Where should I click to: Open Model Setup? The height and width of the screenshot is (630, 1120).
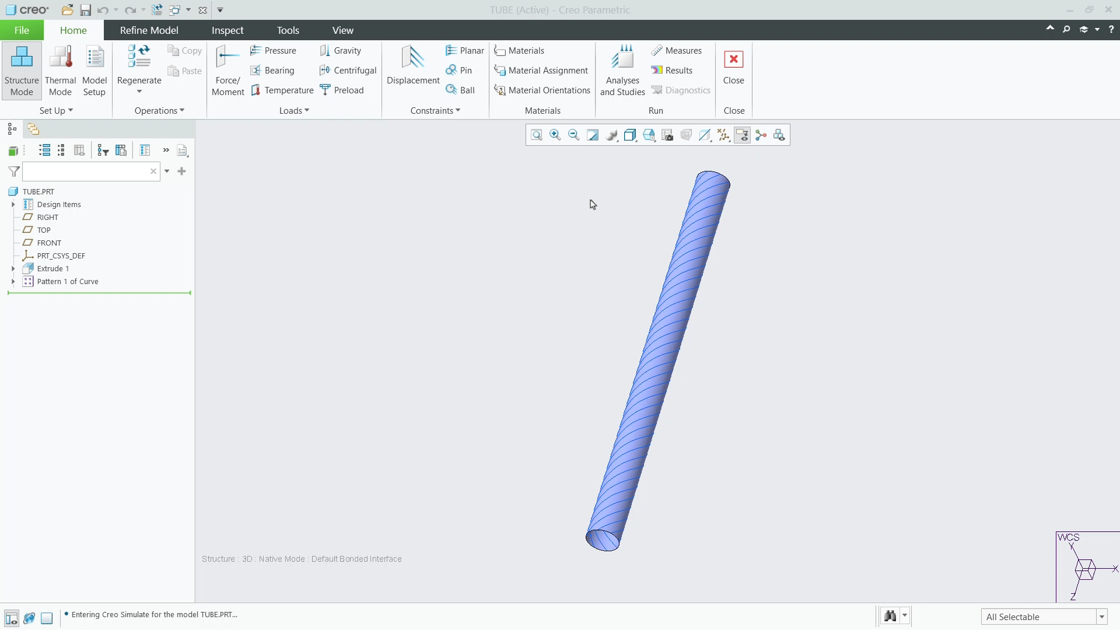94,71
